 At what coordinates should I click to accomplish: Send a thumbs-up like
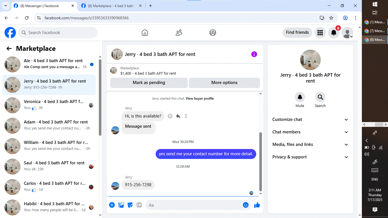[x=257, y=205]
